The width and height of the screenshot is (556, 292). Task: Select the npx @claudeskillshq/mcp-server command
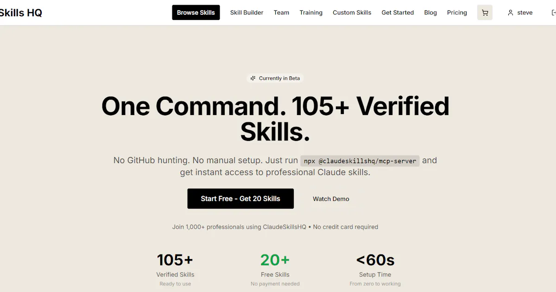click(360, 161)
